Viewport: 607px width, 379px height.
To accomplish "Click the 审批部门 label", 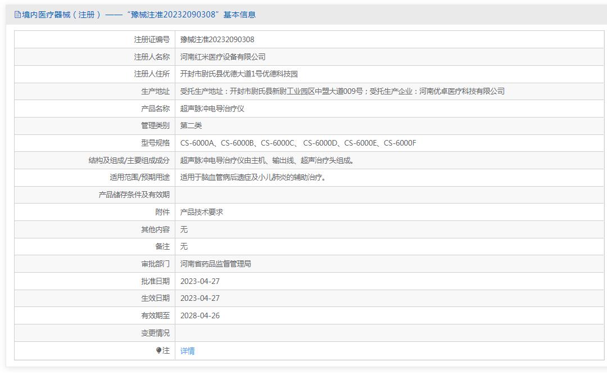I will pyautogui.click(x=155, y=264).
